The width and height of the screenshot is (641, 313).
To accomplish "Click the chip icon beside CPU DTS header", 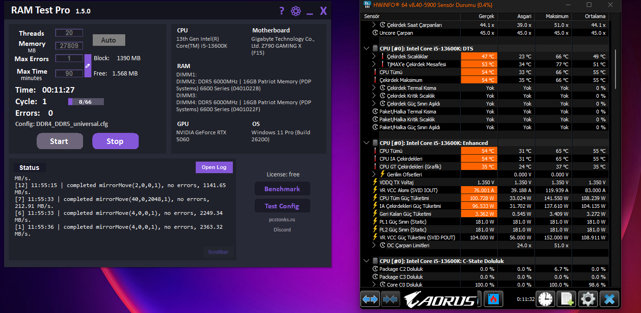I will point(375,48).
